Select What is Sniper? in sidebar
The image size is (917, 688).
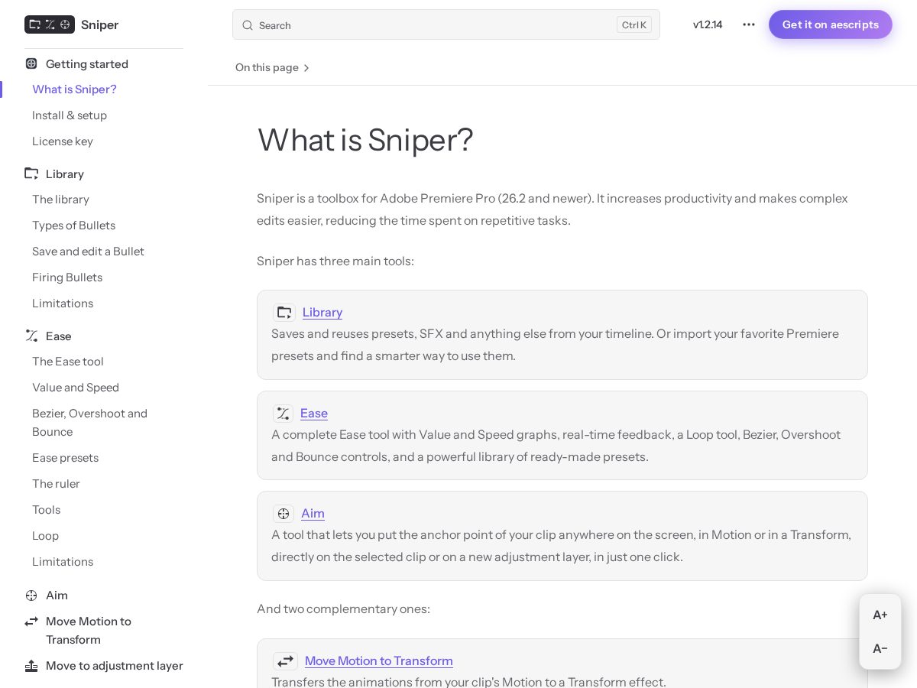click(74, 89)
